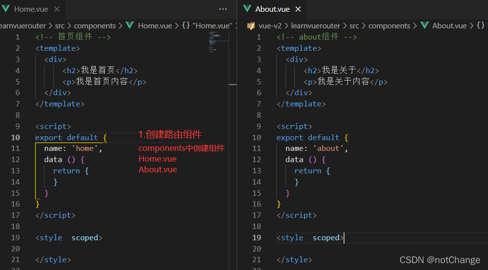Screen dimensions: 488x270
Task: Select 'src' in left editor breadcrumb
Action: (x=60, y=26)
